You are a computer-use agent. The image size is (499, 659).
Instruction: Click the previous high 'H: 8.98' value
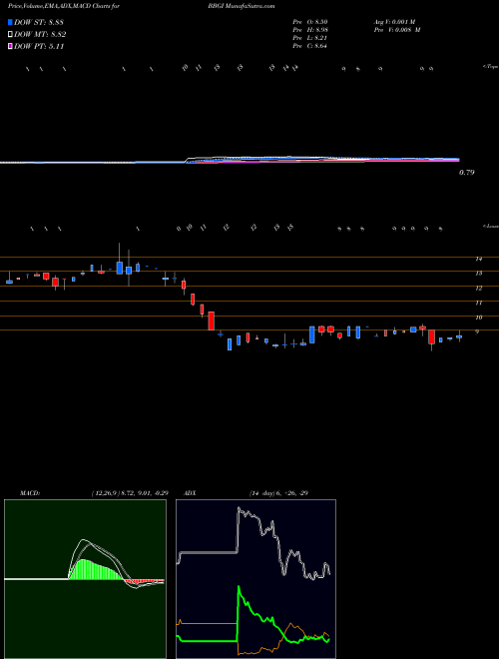point(318,30)
